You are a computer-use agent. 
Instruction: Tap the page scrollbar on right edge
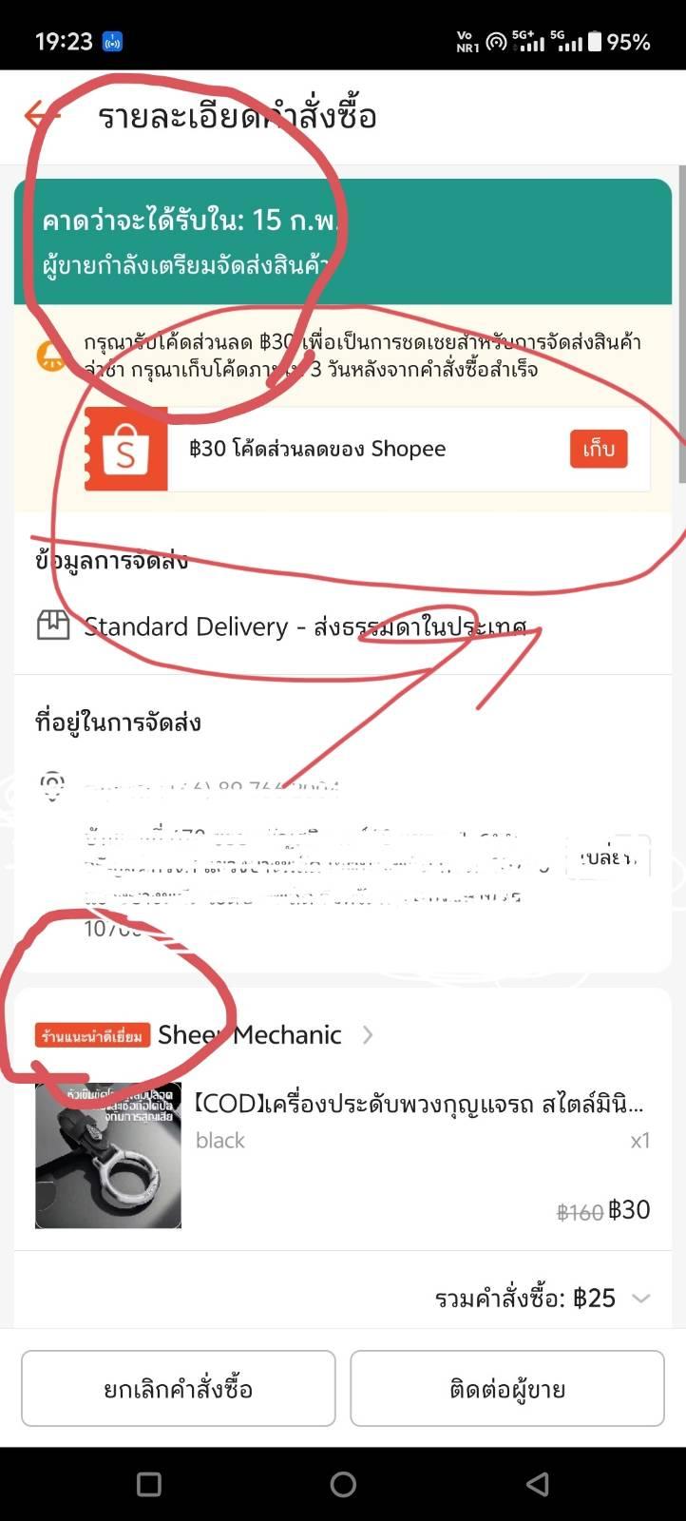click(x=681, y=295)
